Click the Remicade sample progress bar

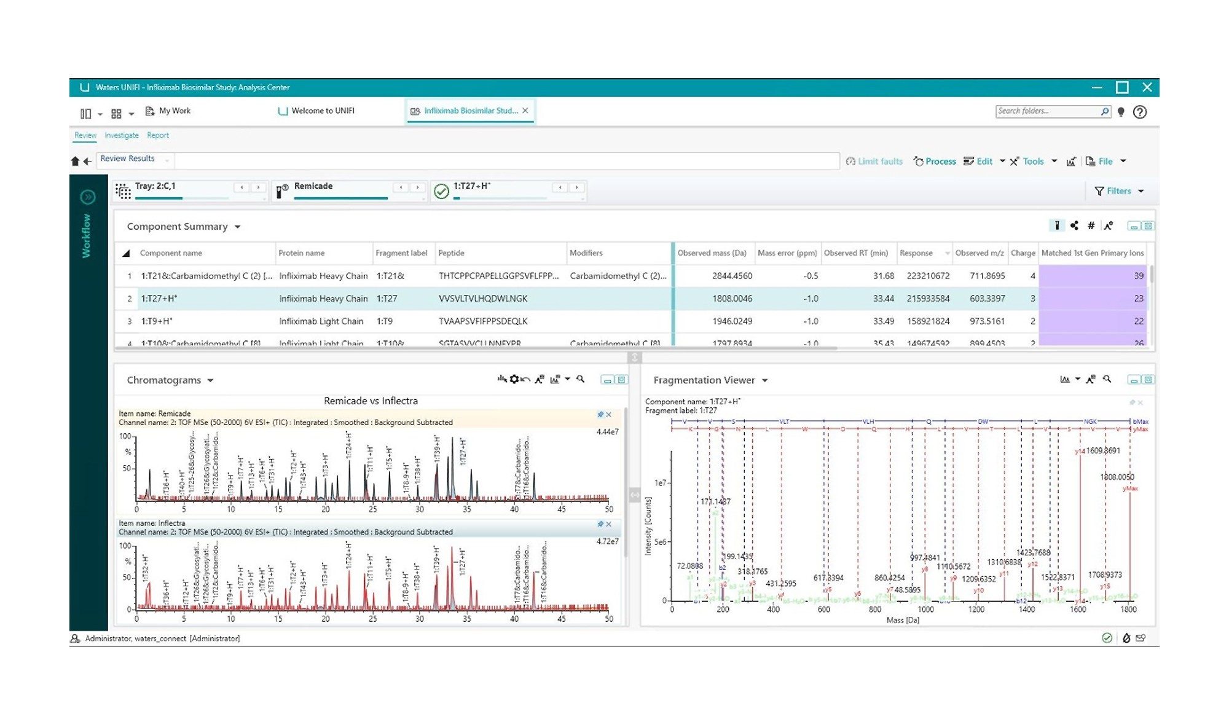click(x=341, y=198)
